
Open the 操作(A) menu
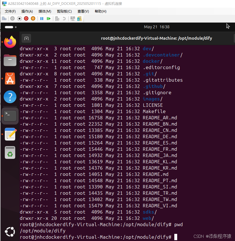pos(27,11)
